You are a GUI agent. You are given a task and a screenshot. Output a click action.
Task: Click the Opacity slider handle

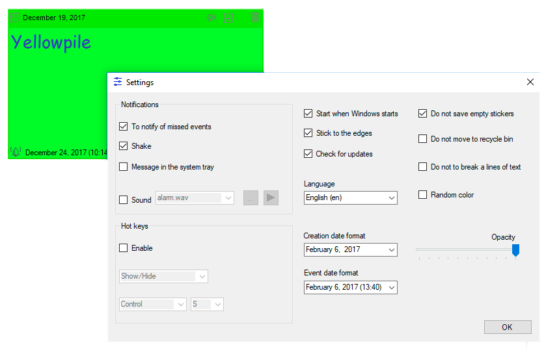pos(515,250)
